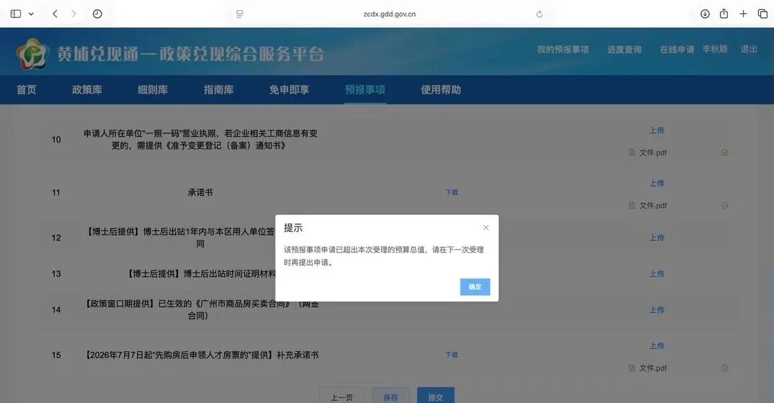
Task: Click the pdf document icon in row 10
Action: click(x=632, y=153)
